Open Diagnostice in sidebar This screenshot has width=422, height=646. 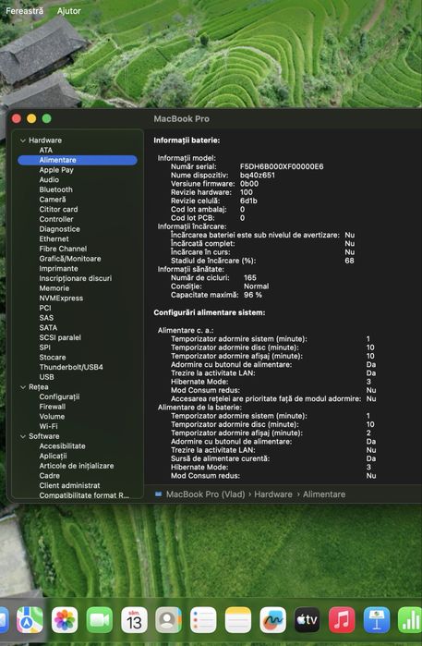coord(60,229)
